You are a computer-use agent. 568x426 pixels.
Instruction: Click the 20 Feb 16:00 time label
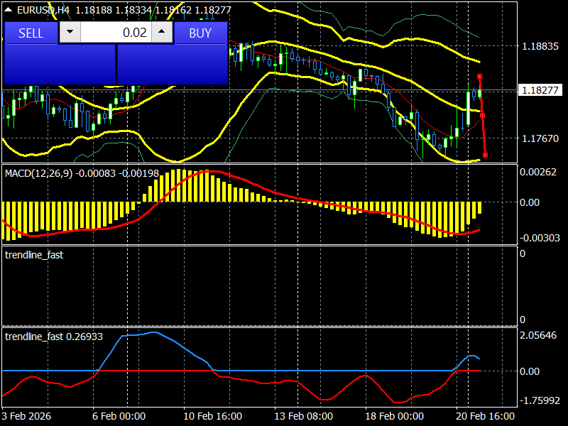[x=486, y=416]
